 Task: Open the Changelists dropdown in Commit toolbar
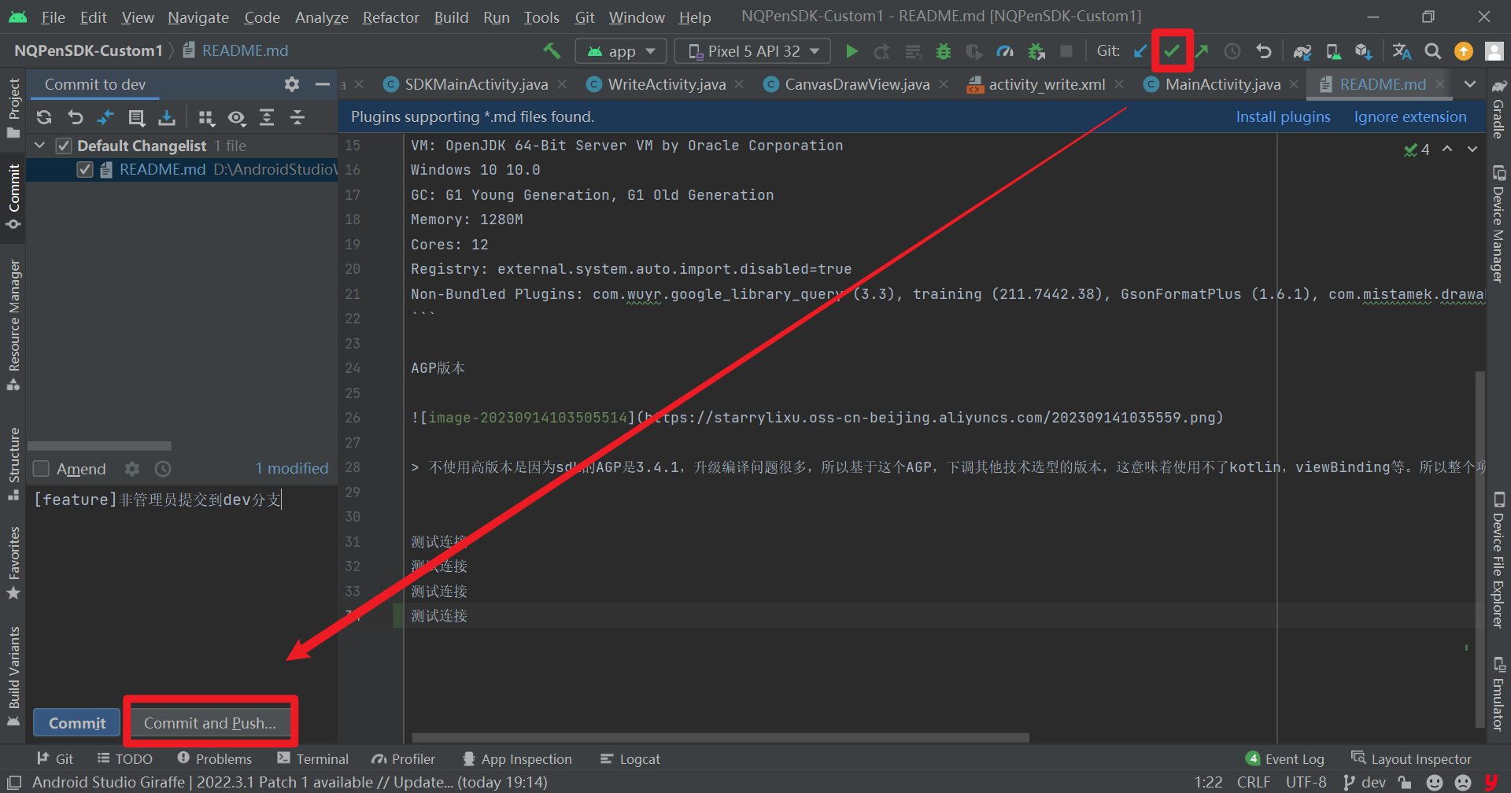point(136,117)
